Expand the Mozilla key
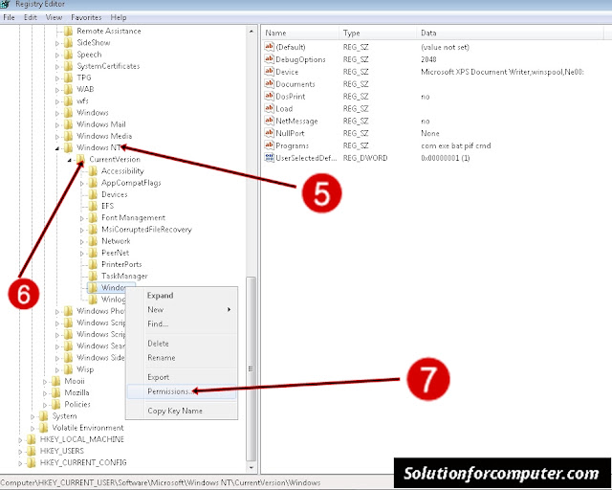Screen dimensions: 612x490 pyautogui.click(x=45, y=393)
